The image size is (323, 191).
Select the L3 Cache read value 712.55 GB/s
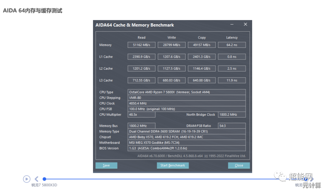click(x=141, y=80)
